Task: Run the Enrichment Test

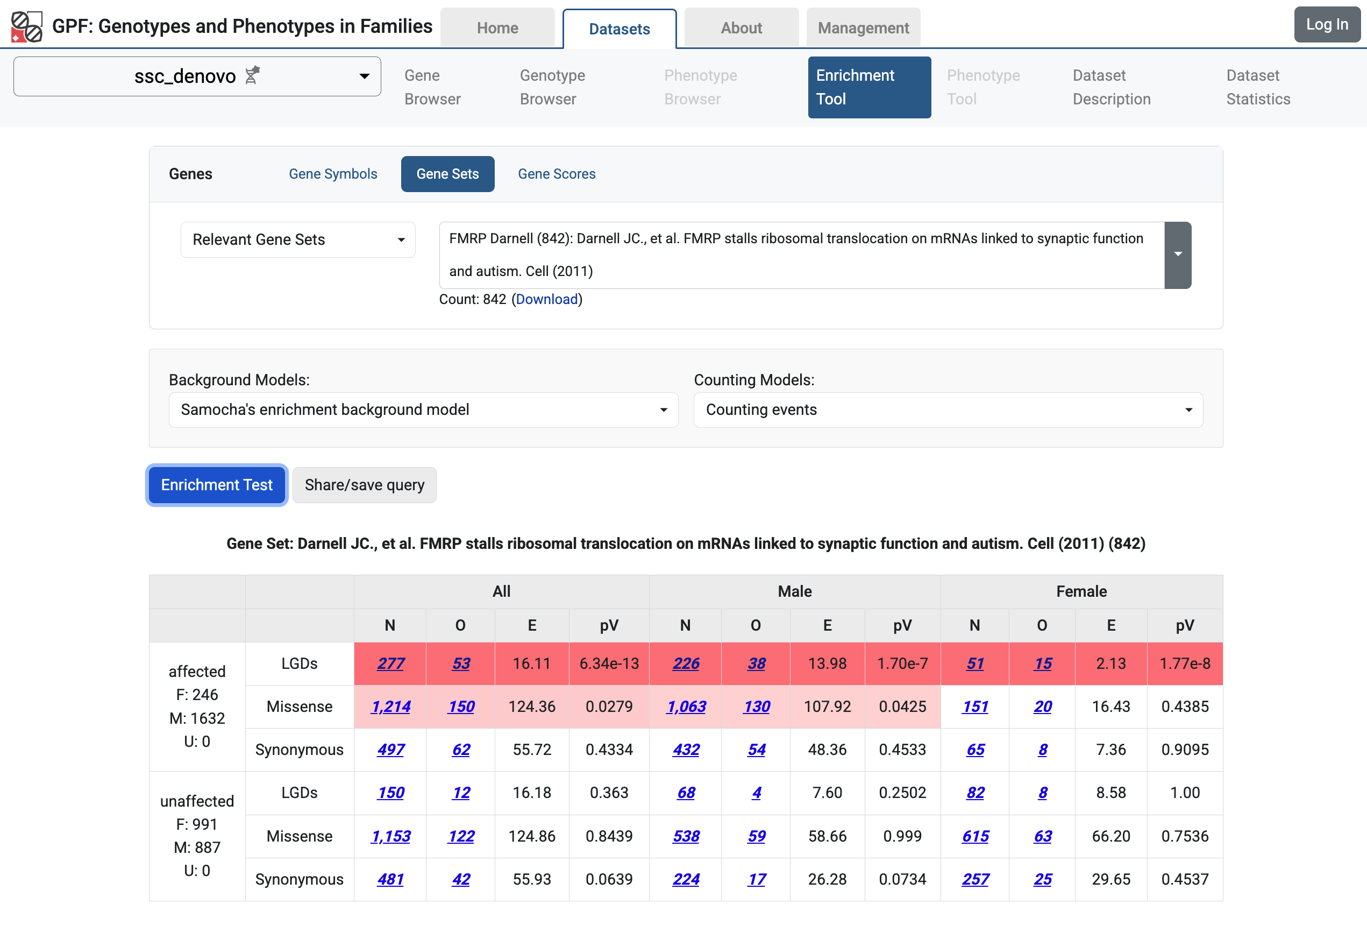Action: click(217, 485)
